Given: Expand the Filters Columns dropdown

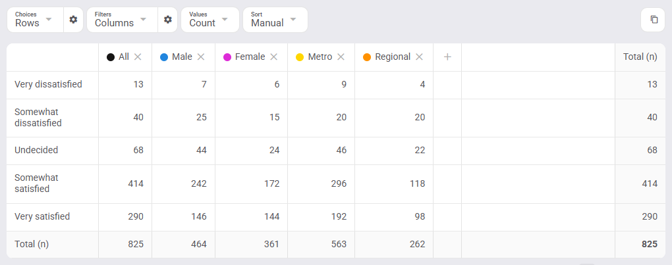Looking at the screenshot, I should pos(122,20).
